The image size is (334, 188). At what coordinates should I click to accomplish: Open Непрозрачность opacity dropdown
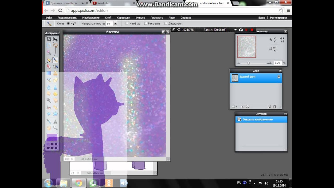(x=116, y=23)
